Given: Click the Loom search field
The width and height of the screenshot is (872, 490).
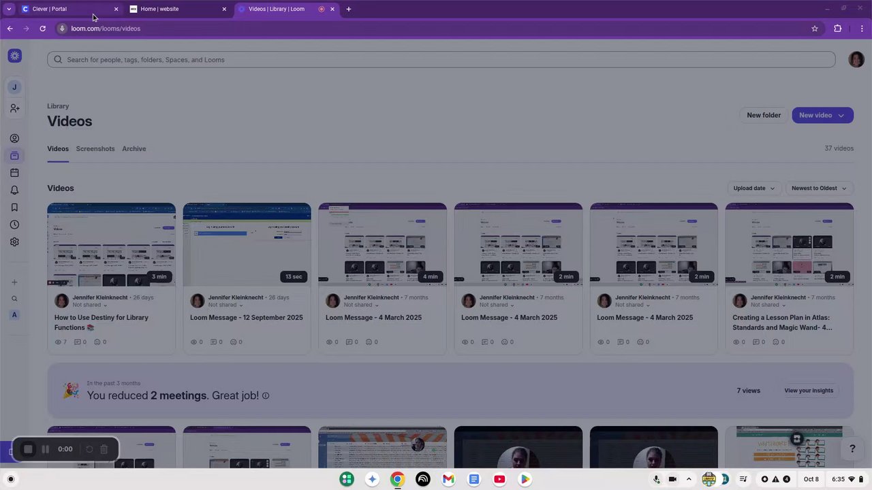Looking at the screenshot, I should pyautogui.click(x=441, y=60).
